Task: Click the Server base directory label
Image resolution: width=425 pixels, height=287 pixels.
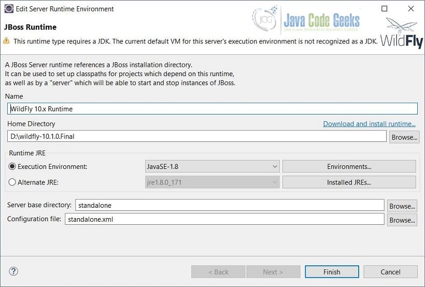Action: [39, 205]
